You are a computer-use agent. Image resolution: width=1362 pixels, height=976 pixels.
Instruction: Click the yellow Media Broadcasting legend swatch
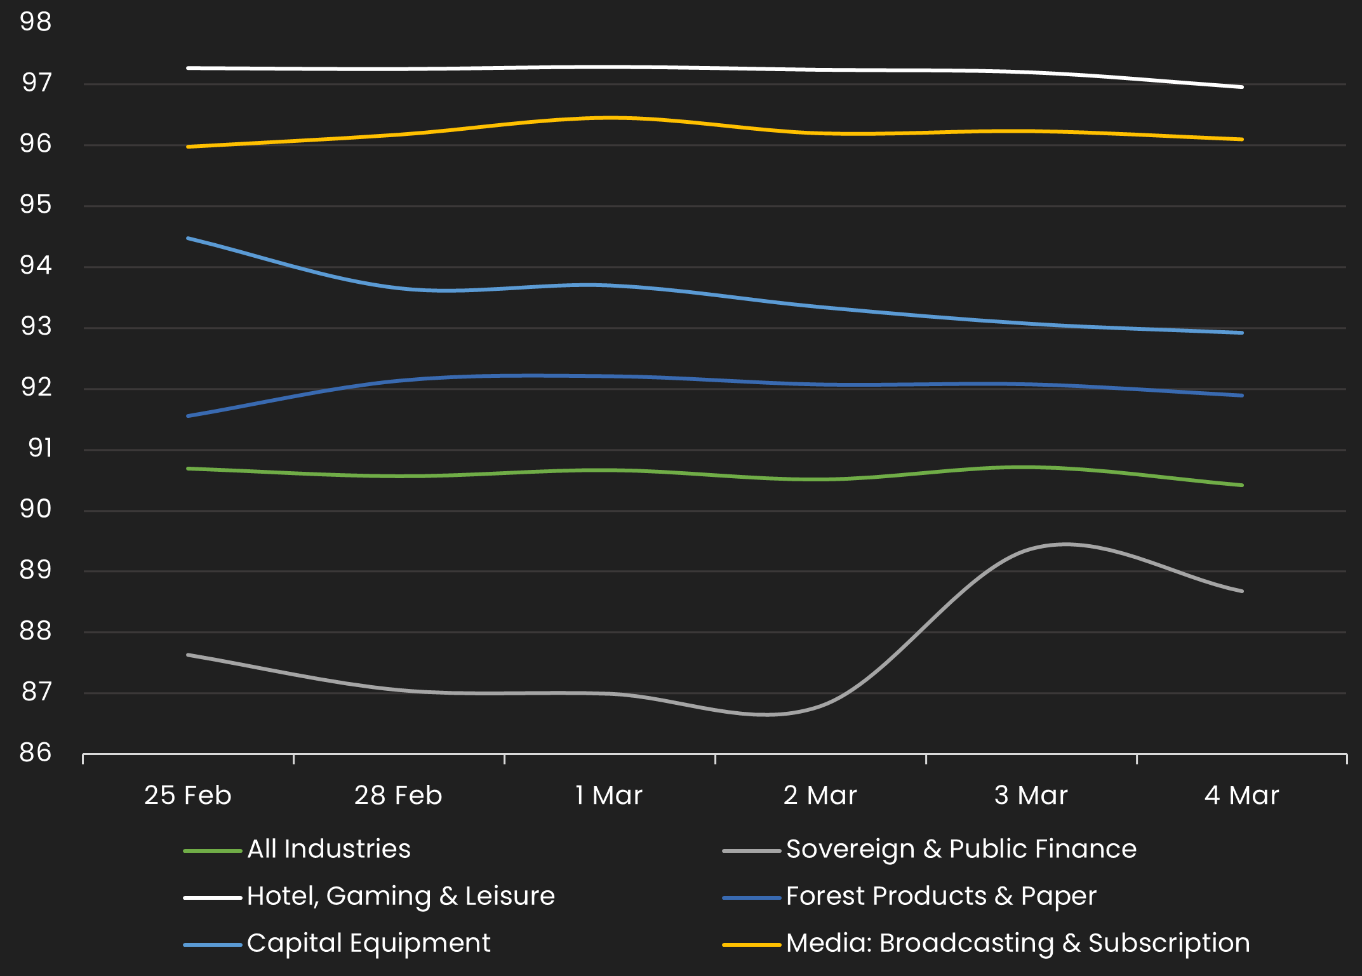(x=751, y=945)
